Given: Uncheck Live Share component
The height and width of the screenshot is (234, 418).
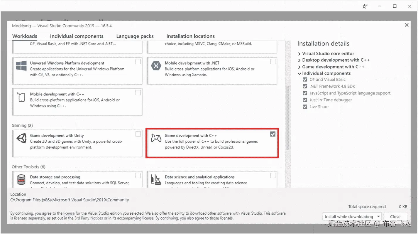Looking at the screenshot, I should tap(305, 107).
